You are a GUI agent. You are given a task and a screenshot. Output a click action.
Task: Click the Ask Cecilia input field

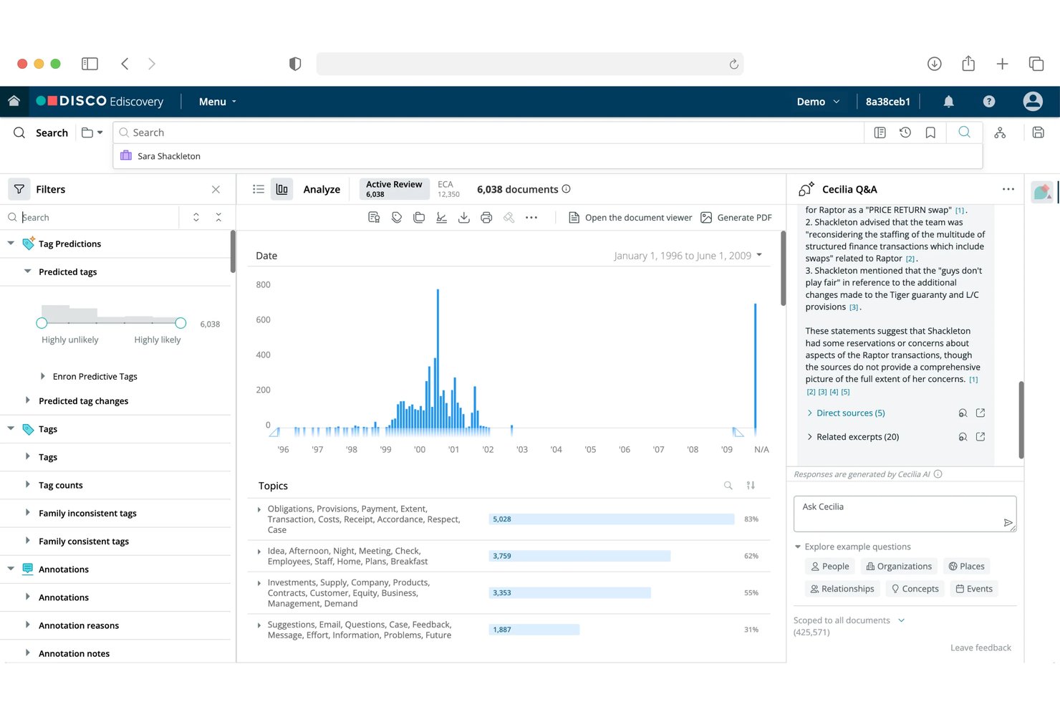click(x=905, y=514)
